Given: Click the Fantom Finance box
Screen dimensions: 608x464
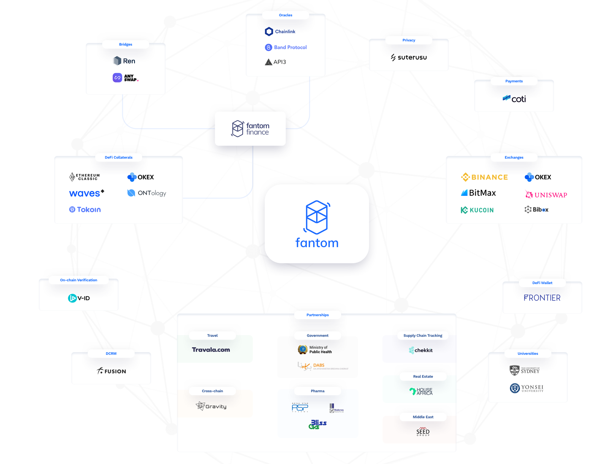Looking at the screenshot, I should tap(250, 129).
